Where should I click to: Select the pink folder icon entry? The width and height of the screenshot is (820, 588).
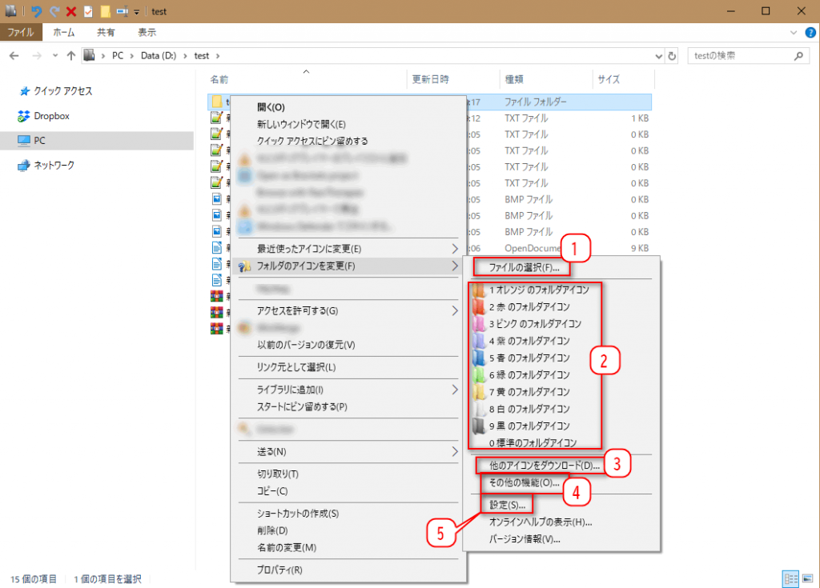click(533, 324)
